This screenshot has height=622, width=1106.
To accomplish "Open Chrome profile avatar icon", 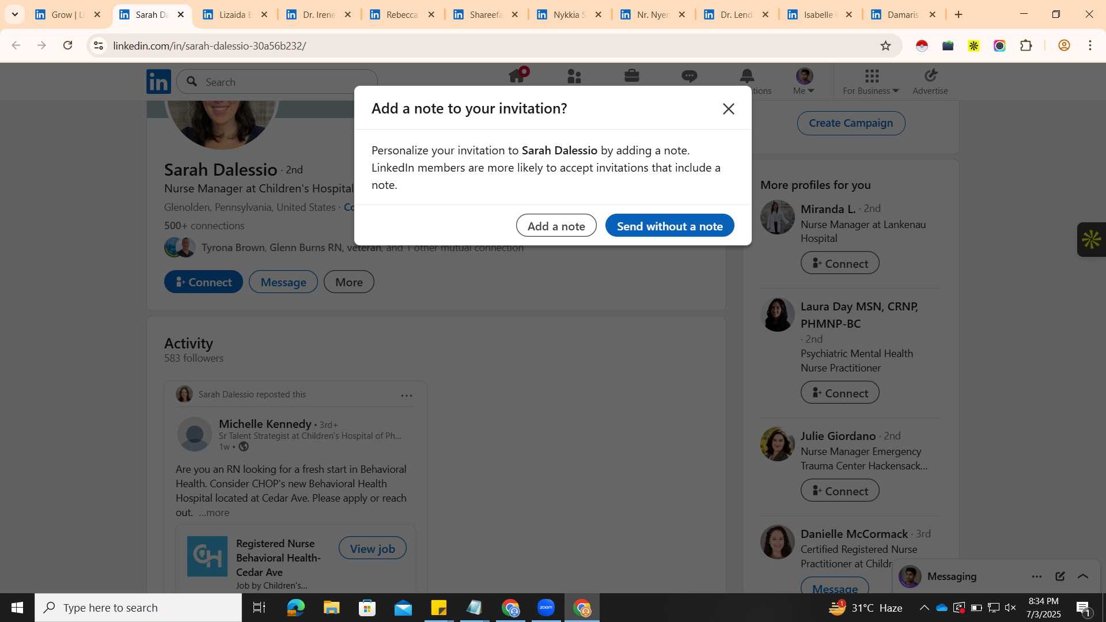I will click(1064, 45).
